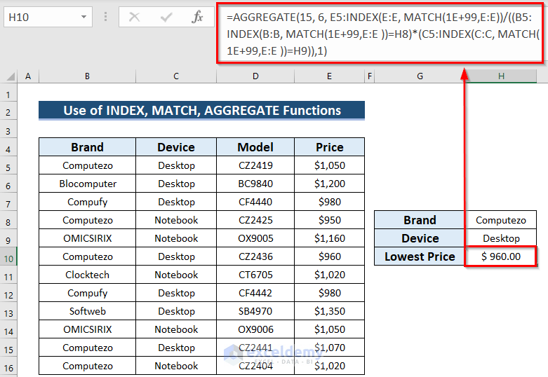Screen dimensions: 548x377
Task: Click the 'Model' header cell
Action: pos(255,147)
